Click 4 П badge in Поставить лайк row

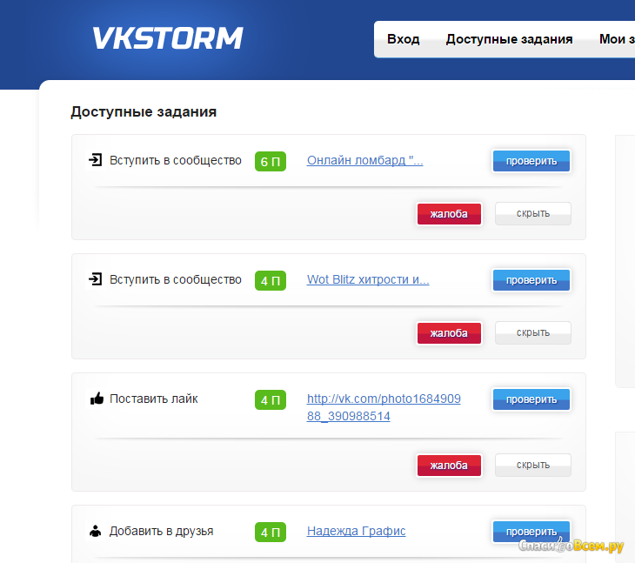coord(271,399)
